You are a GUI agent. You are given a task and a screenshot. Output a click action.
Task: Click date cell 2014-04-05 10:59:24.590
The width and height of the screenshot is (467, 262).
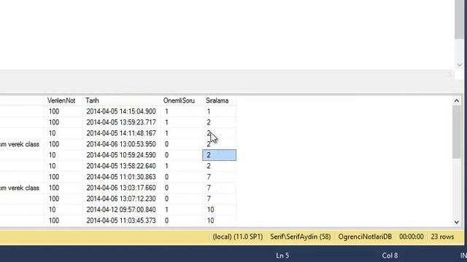tap(121, 155)
